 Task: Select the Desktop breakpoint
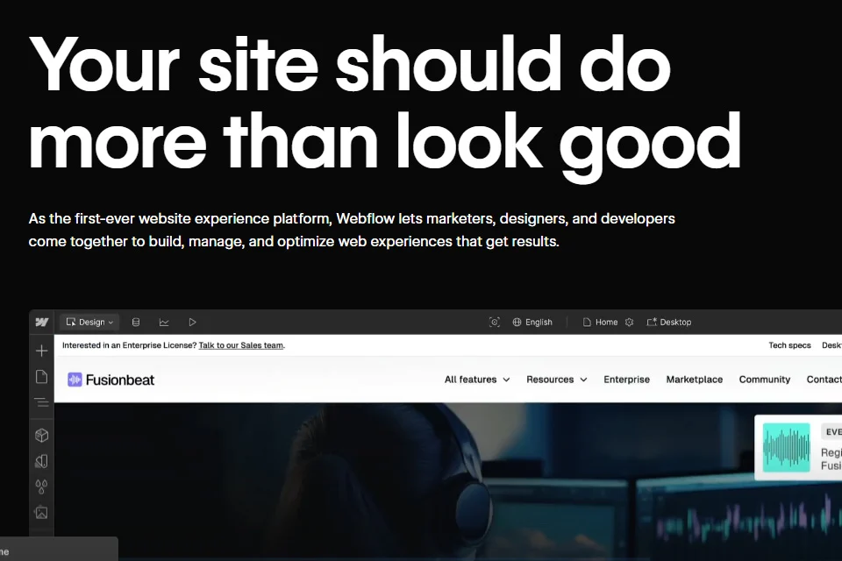(669, 322)
